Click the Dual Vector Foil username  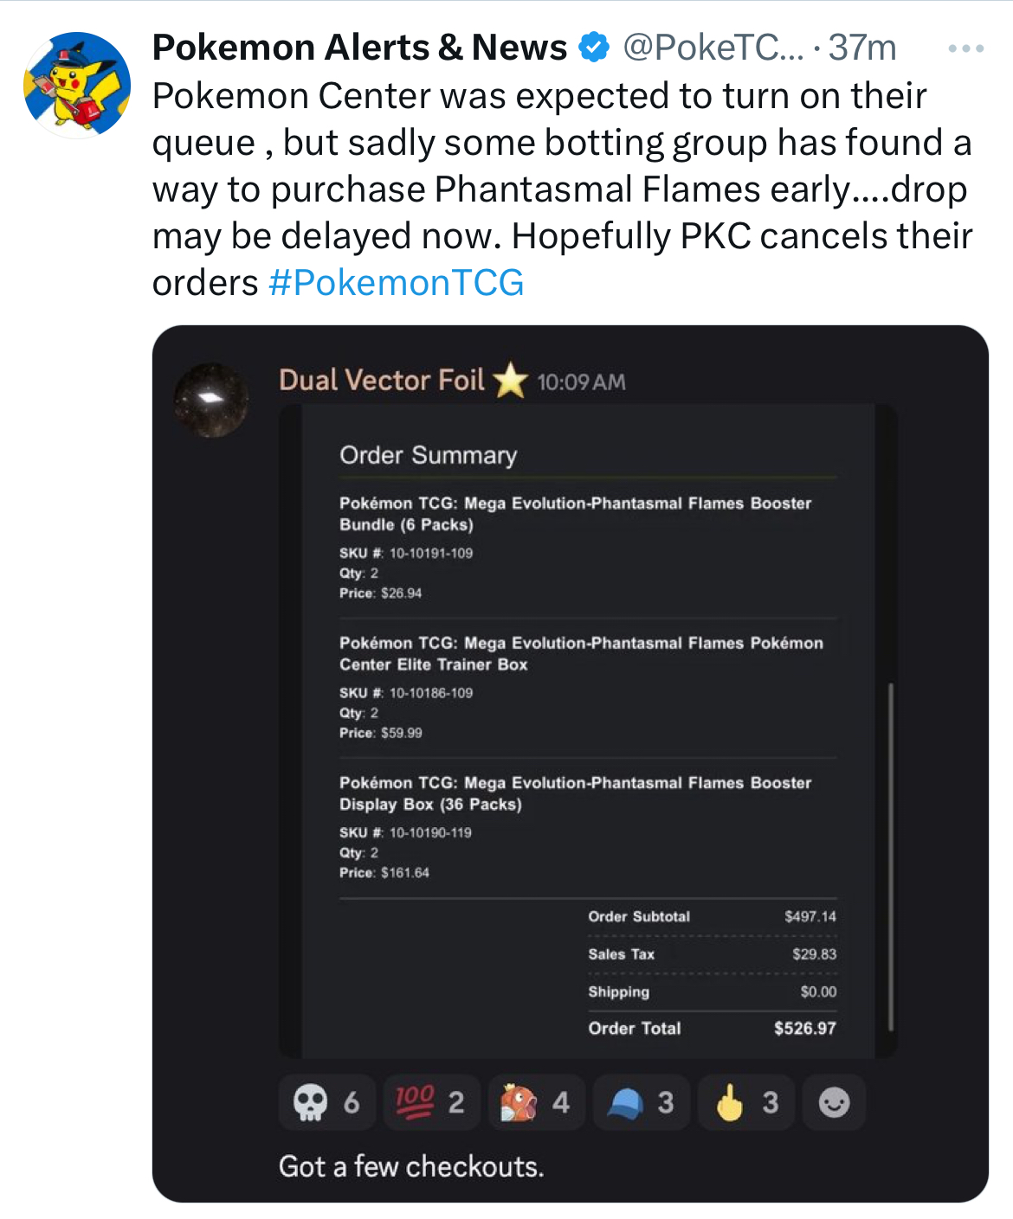[x=382, y=381]
